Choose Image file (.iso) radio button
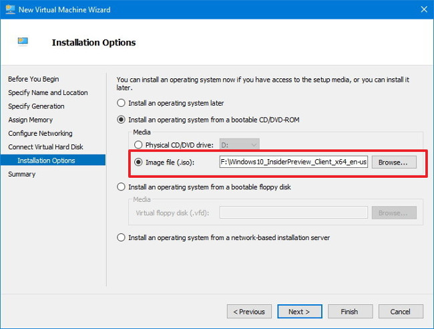Viewport: 434px width, 329px height. point(138,162)
